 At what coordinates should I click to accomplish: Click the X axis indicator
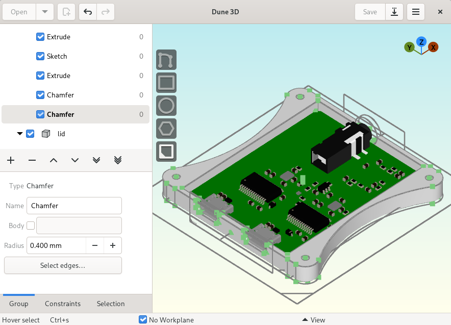(x=433, y=47)
